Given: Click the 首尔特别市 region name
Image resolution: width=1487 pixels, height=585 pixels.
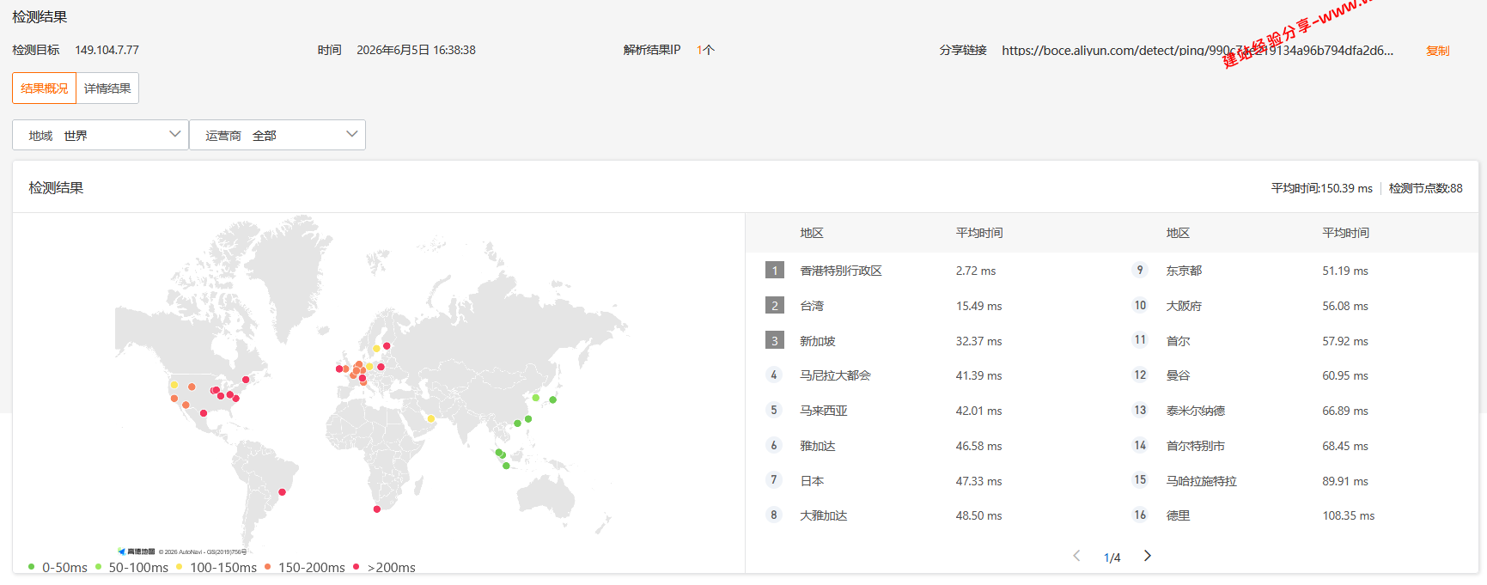Looking at the screenshot, I should 1195,446.
